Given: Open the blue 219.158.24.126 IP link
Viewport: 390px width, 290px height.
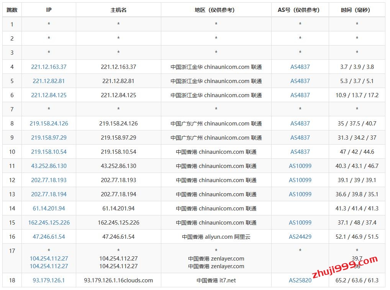Looking at the screenshot, I should pyautogui.click(x=49, y=124).
